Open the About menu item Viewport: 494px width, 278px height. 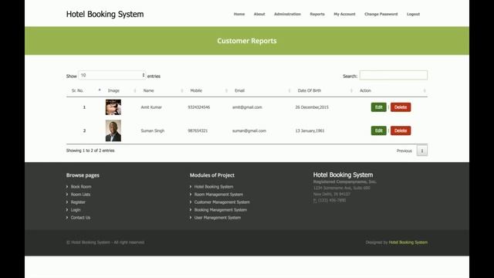click(259, 14)
